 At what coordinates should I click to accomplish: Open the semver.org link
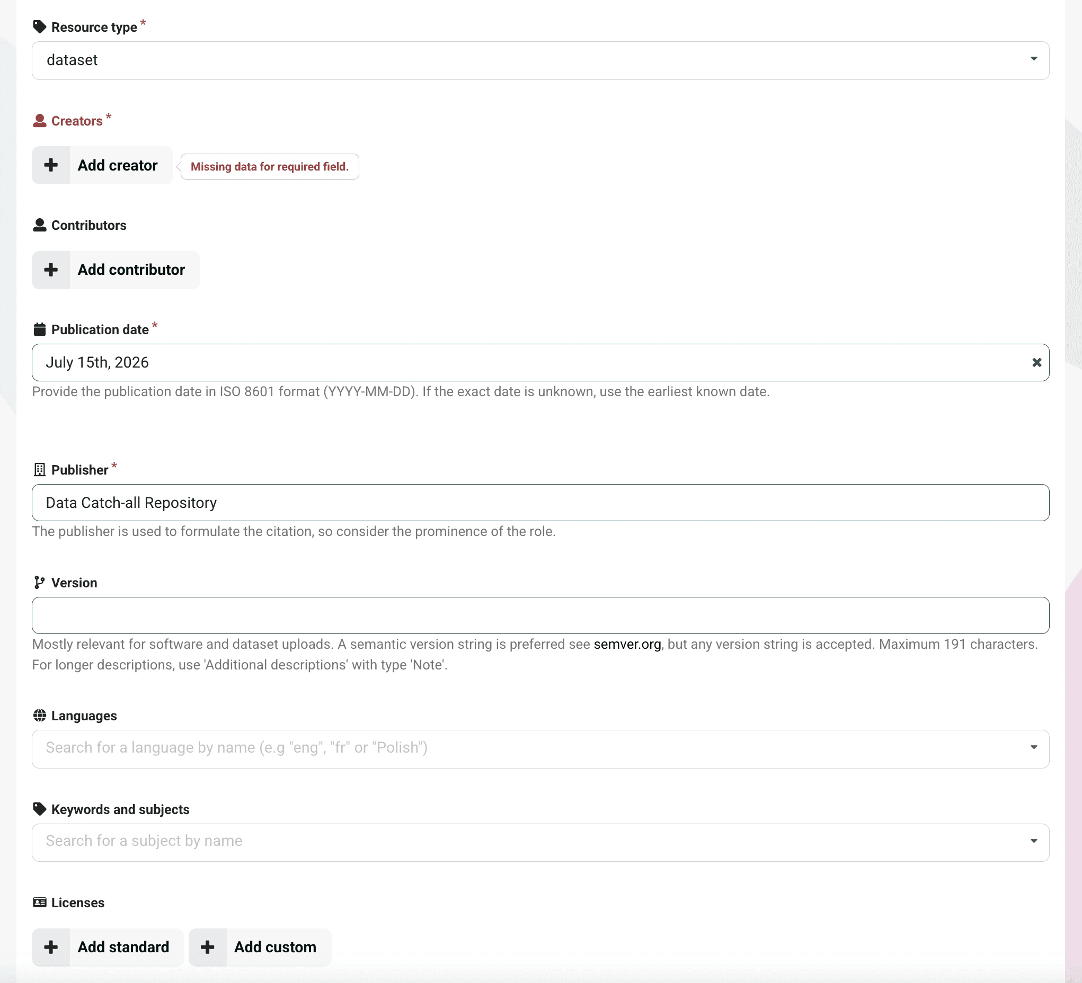(x=627, y=645)
